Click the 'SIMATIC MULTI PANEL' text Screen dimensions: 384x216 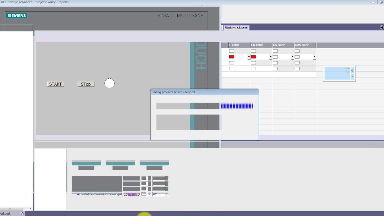click(182, 16)
